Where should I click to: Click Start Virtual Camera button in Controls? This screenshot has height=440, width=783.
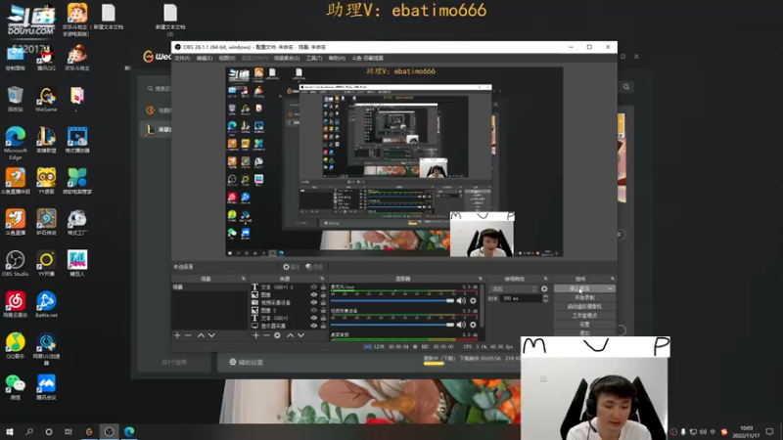point(584,306)
